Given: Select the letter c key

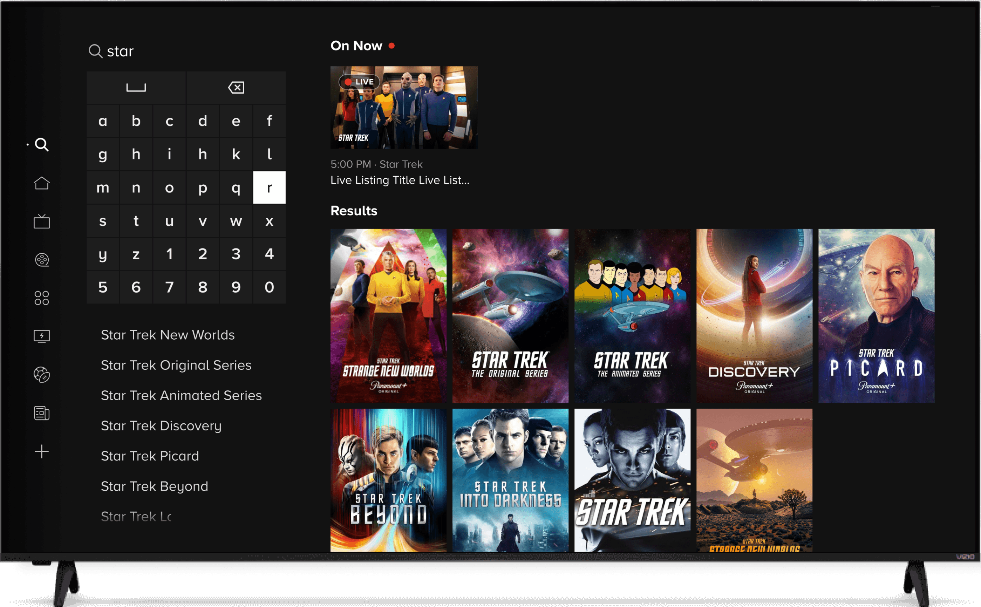Looking at the screenshot, I should pos(169,121).
